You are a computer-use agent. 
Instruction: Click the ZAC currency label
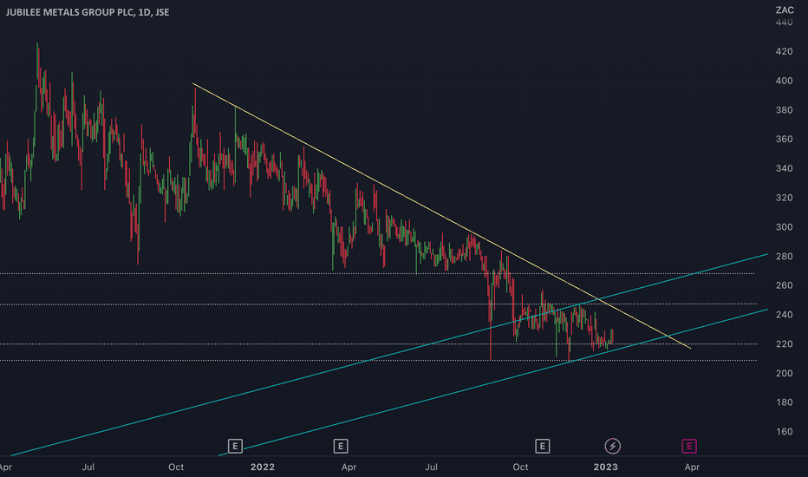coord(785,10)
